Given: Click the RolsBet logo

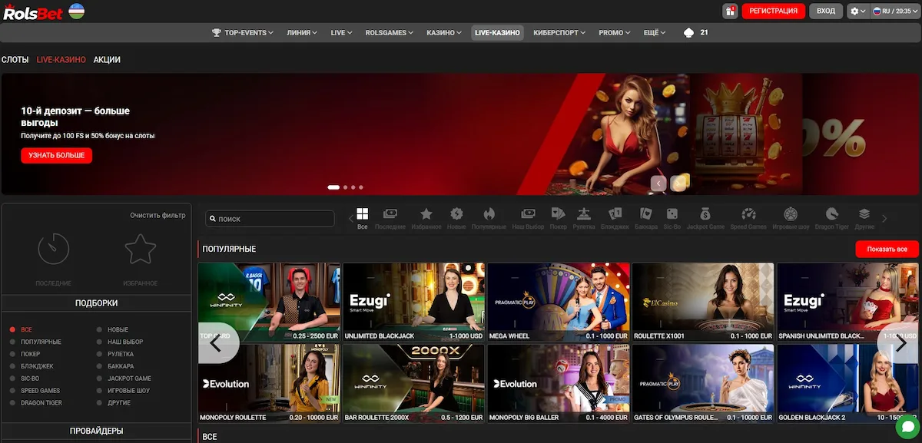Looking at the screenshot, I should (32, 11).
